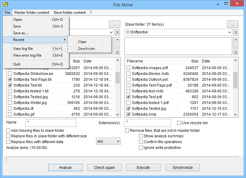Expand the slave folder path dropdown
Screen dimensions: 246x178
(x=229, y=32)
